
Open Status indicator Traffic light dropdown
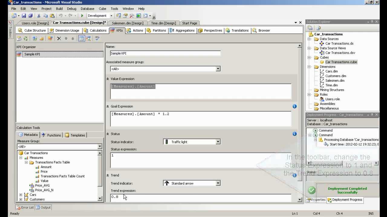218,142
